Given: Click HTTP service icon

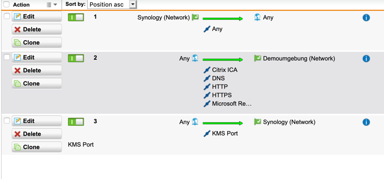Looking at the screenshot, I should 207,87.
